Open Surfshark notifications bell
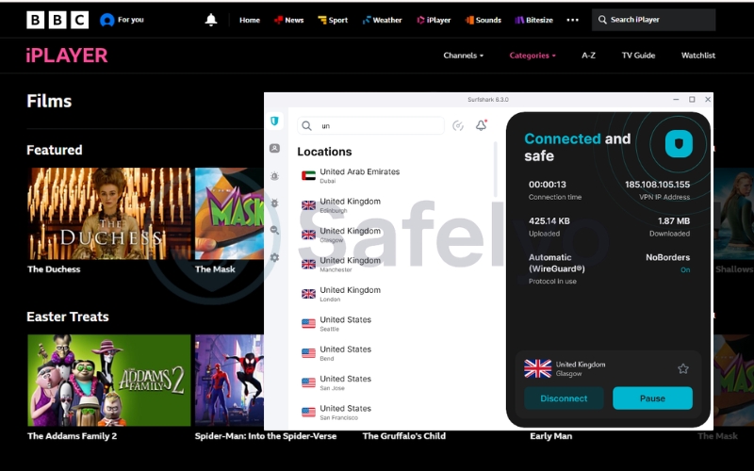Image resolution: width=754 pixels, height=471 pixels. pyautogui.click(x=482, y=125)
